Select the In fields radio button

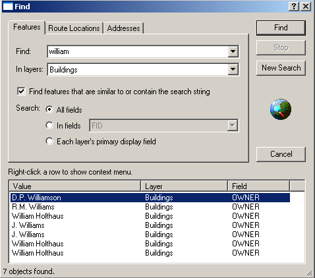(49, 125)
